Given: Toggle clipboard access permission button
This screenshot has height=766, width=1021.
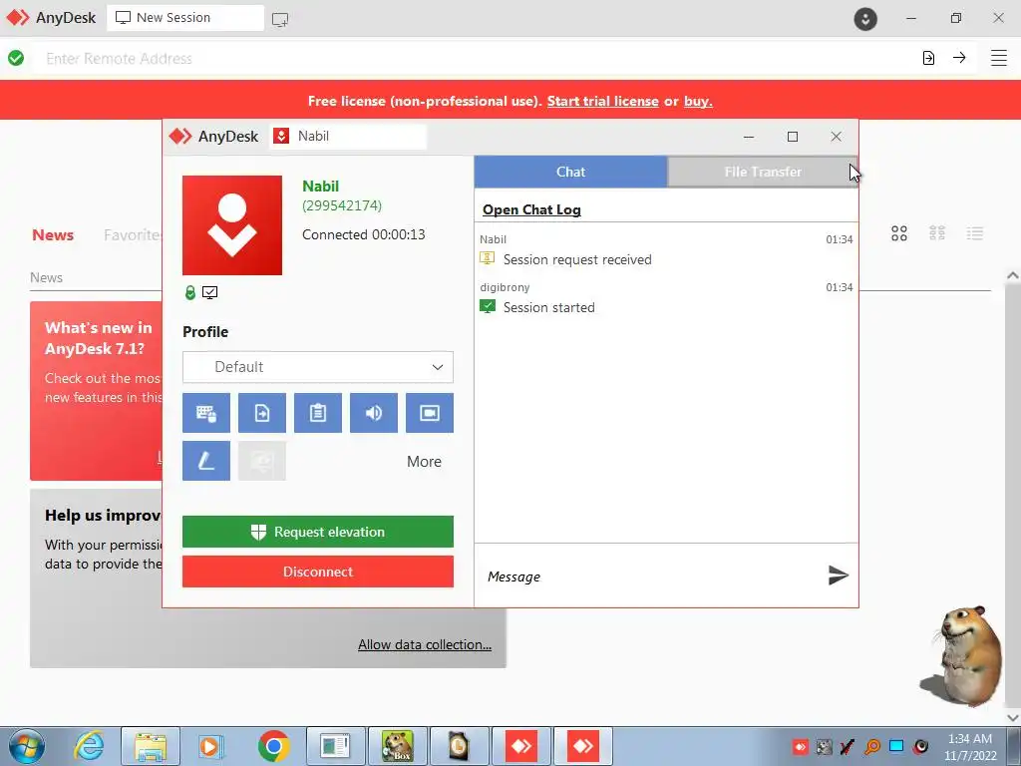Looking at the screenshot, I should tap(318, 413).
